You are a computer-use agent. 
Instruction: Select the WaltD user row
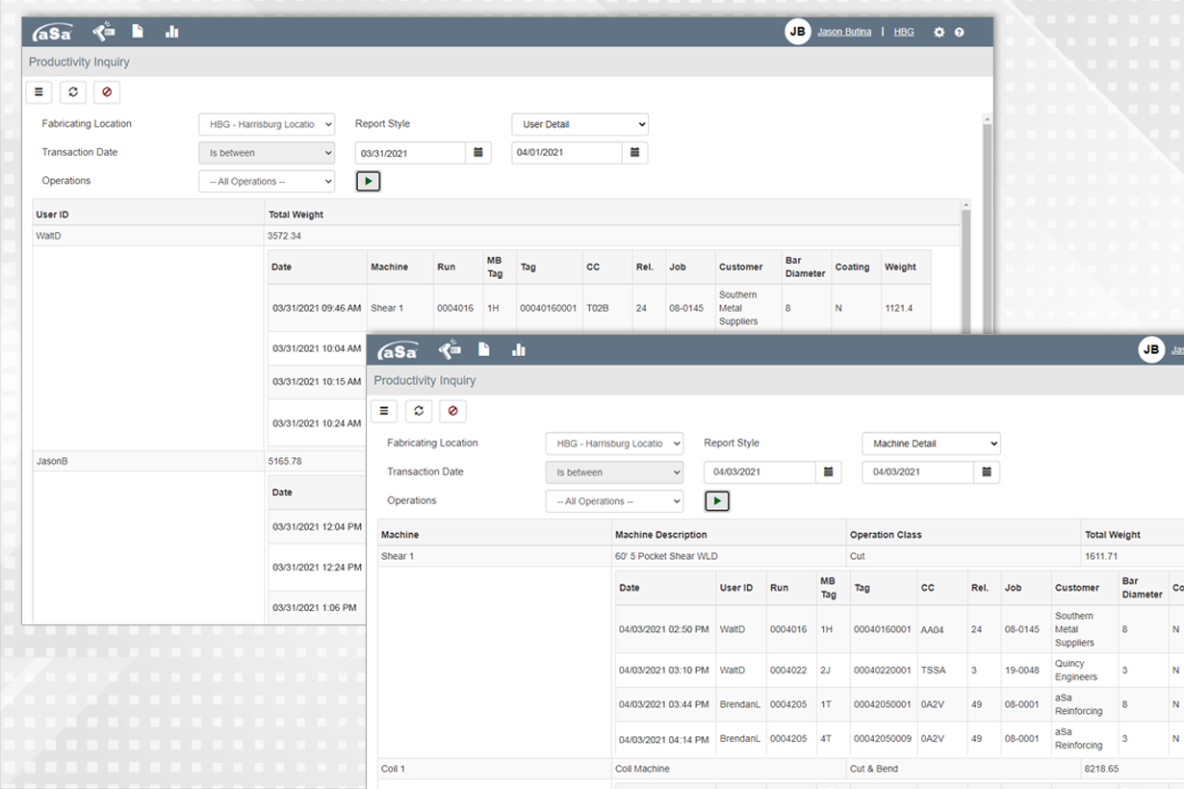pyautogui.click(x=496, y=236)
